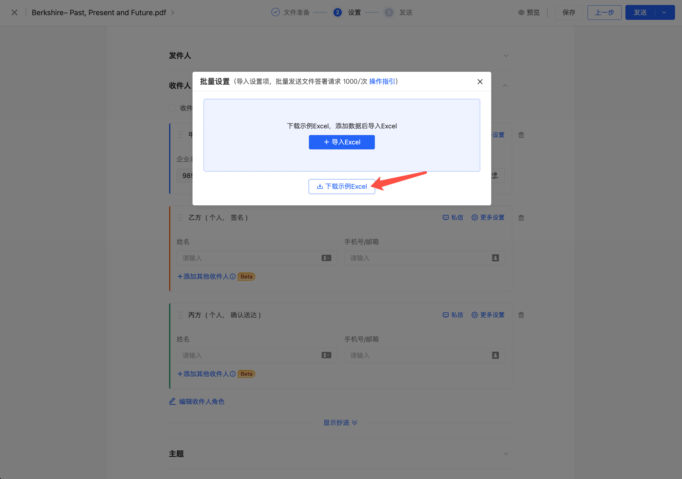The width and height of the screenshot is (682, 479).
Task: Click the 预览 eye icon
Action: [521, 13]
